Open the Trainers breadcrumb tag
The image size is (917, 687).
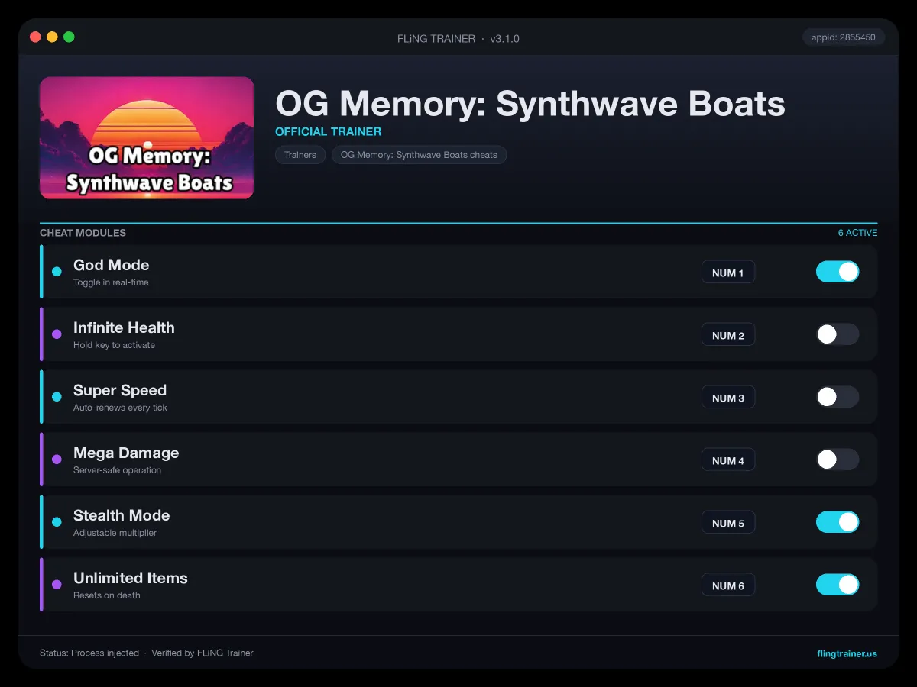(x=300, y=155)
